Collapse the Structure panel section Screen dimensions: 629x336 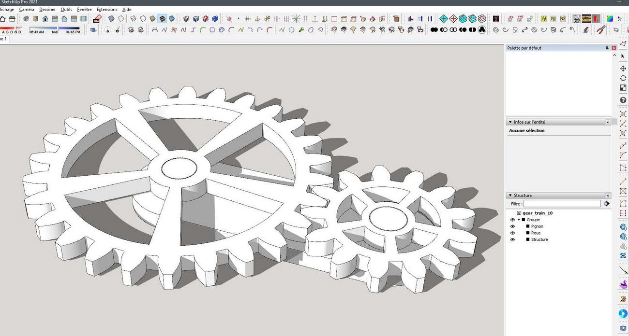(x=510, y=196)
